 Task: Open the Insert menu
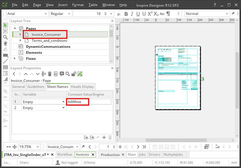click(63, 5)
